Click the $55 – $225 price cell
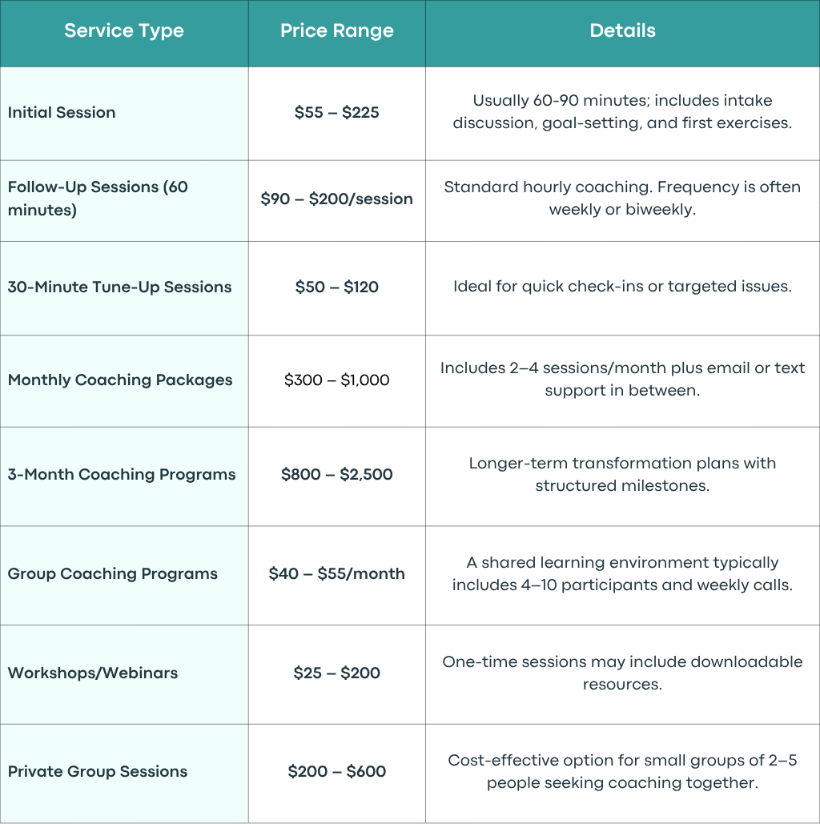Image resolution: width=820 pixels, height=824 pixels. (337, 112)
